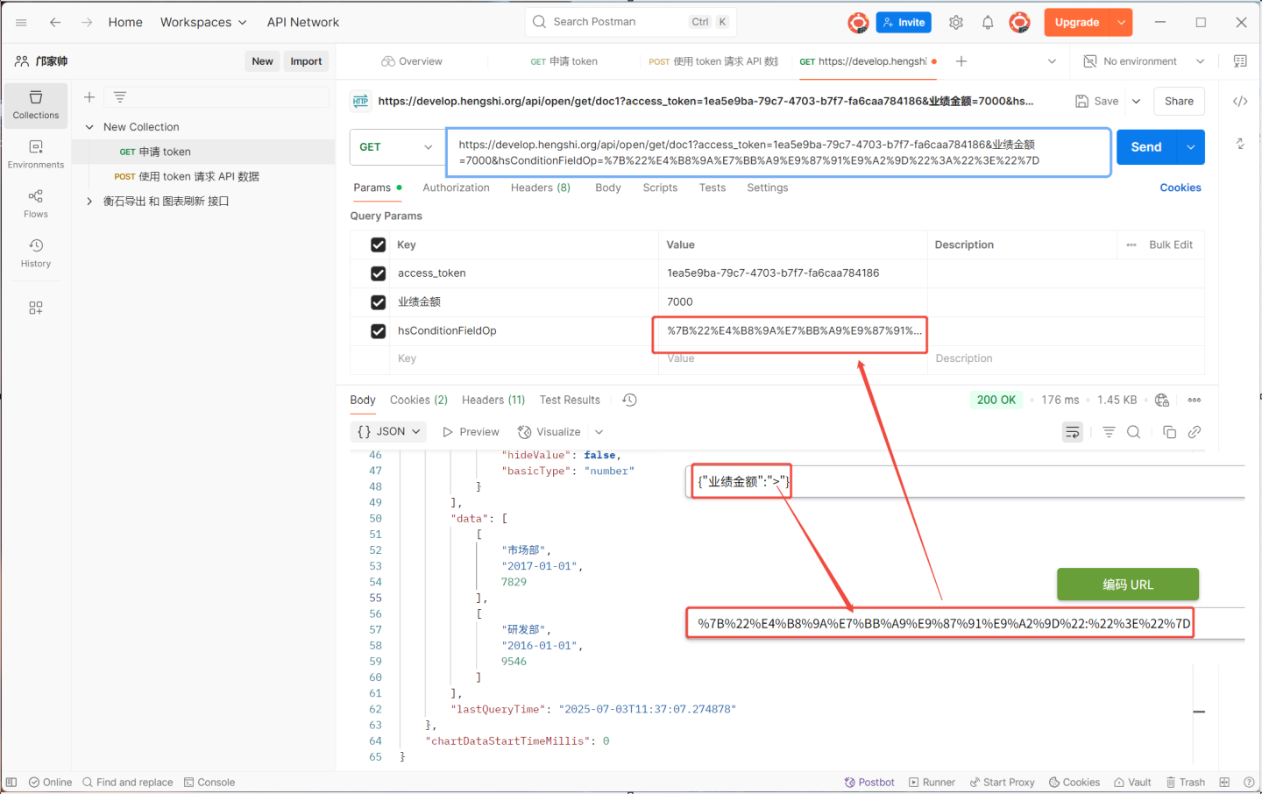This screenshot has height=794, width=1262.
Task: Switch to the Authorization tab
Action: coord(456,188)
